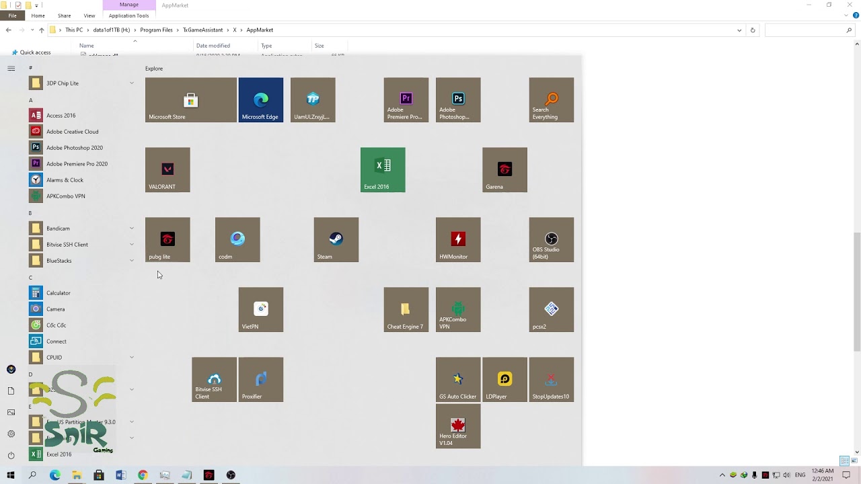Expand the Start menu hamburger
Screen dimensions: 861x484
tap(11, 68)
